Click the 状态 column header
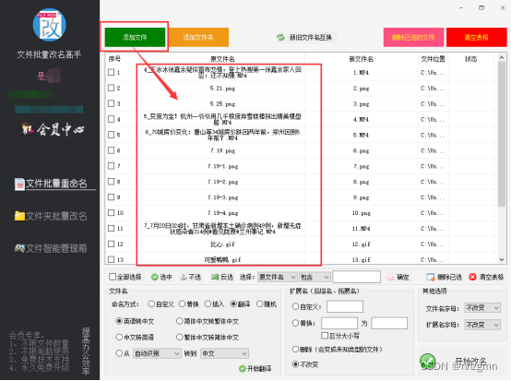Screen dimensions: 511x381 471,59
